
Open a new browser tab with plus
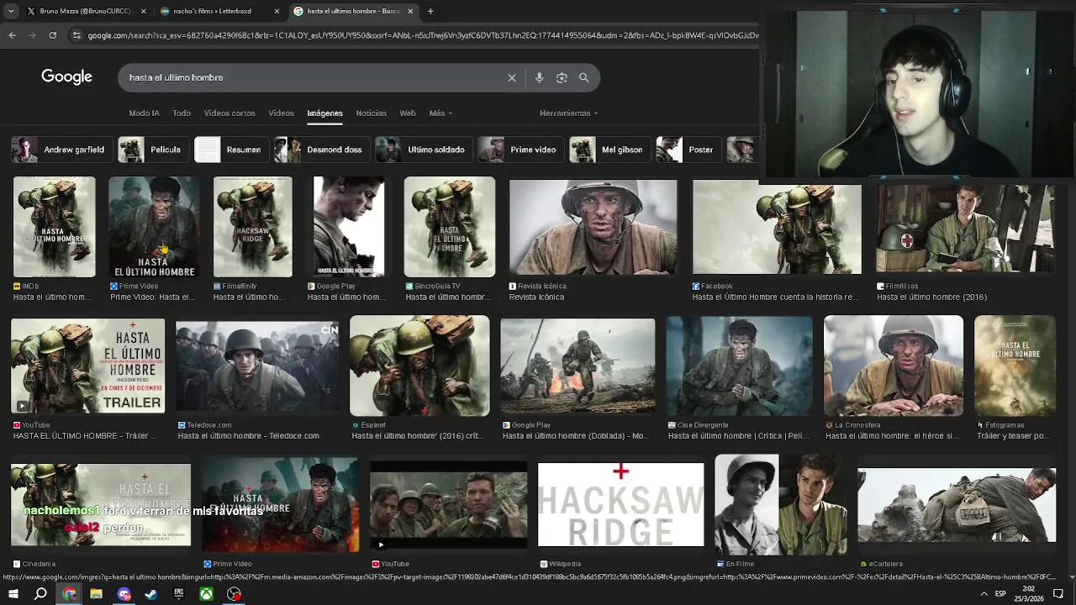(x=430, y=11)
